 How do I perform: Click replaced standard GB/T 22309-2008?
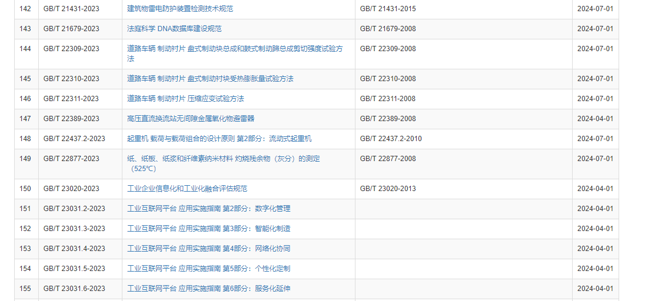point(388,49)
